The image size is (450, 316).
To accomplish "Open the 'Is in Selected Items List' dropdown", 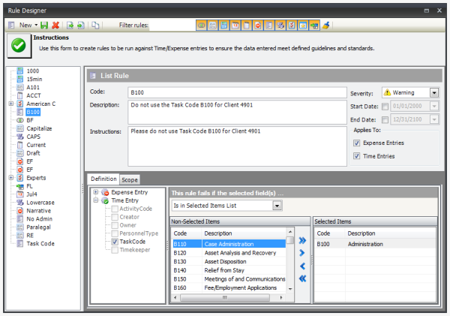I will click(x=277, y=205).
